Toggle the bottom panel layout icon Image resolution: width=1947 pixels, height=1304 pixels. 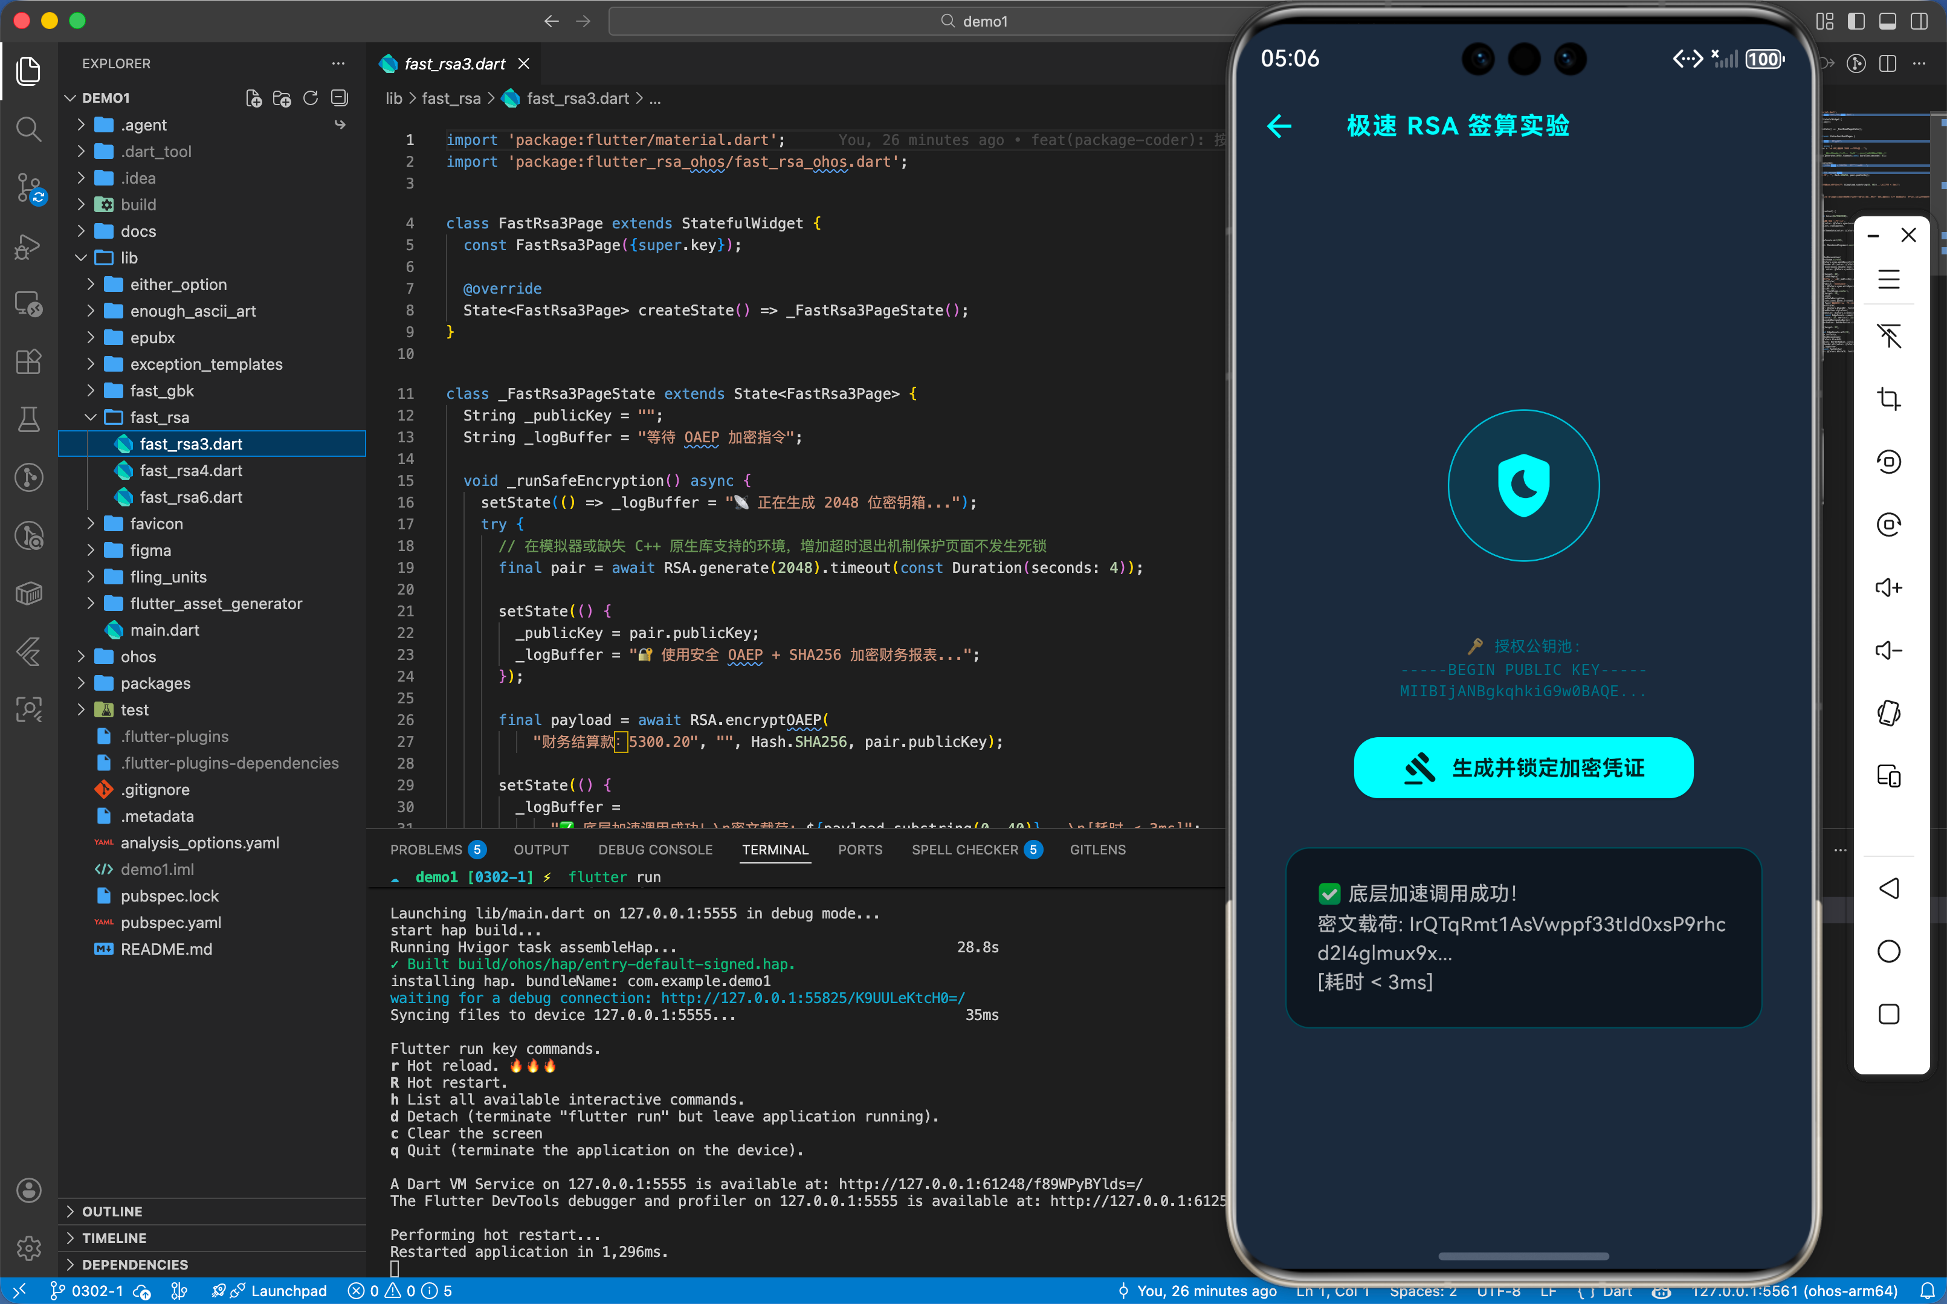coord(1887,22)
